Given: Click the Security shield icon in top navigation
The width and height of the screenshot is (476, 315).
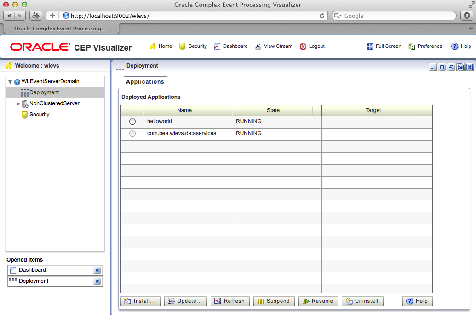Looking at the screenshot, I should (182, 46).
